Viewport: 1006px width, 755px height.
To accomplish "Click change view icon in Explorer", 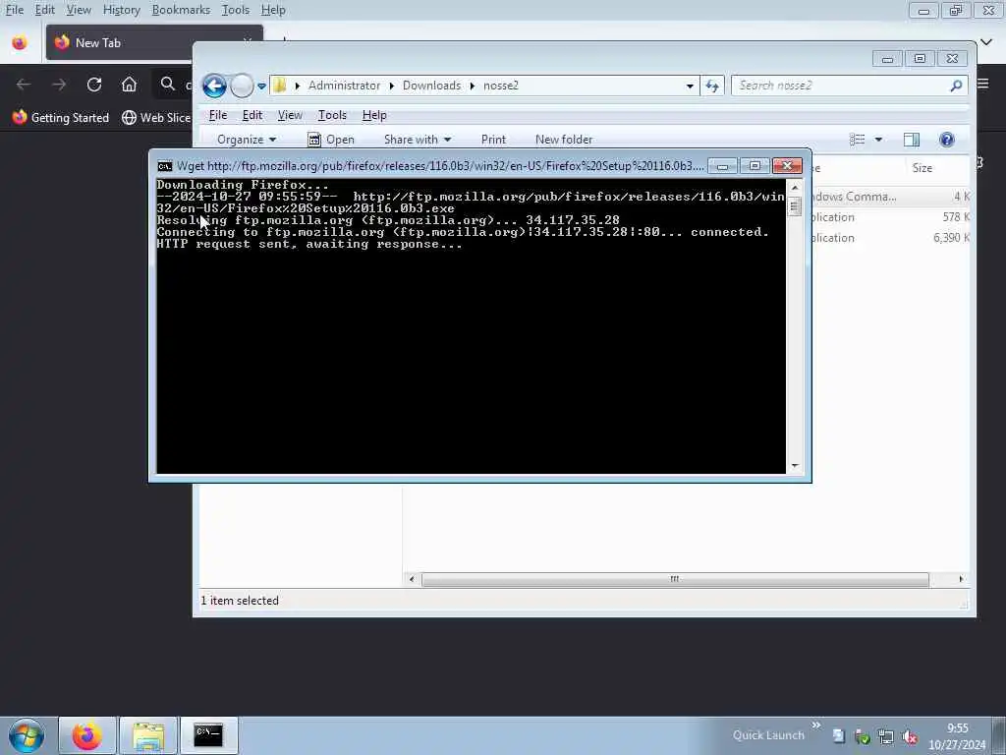I will pyautogui.click(x=857, y=140).
